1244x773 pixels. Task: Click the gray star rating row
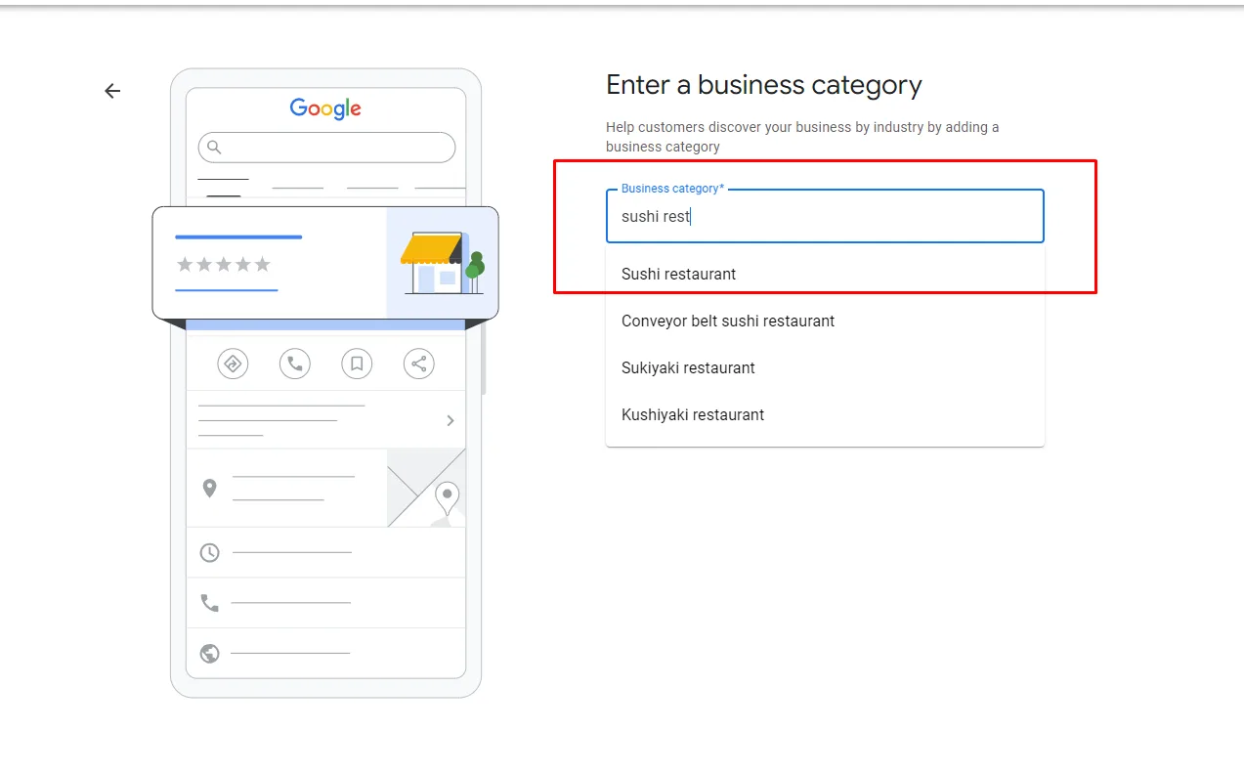(224, 265)
